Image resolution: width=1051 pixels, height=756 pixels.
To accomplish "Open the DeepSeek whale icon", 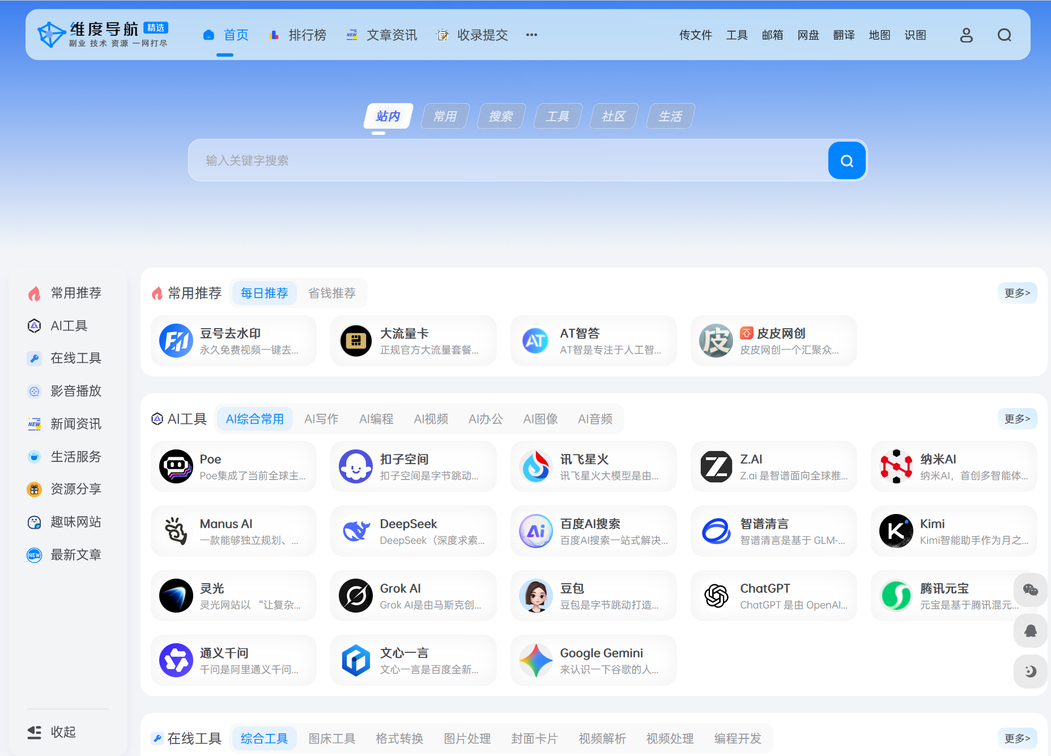I will [356, 531].
